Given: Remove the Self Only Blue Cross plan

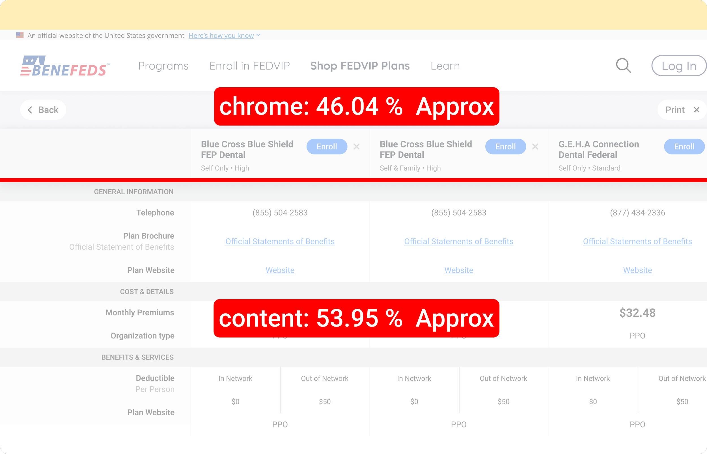Looking at the screenshot, I should click(356, 147).
